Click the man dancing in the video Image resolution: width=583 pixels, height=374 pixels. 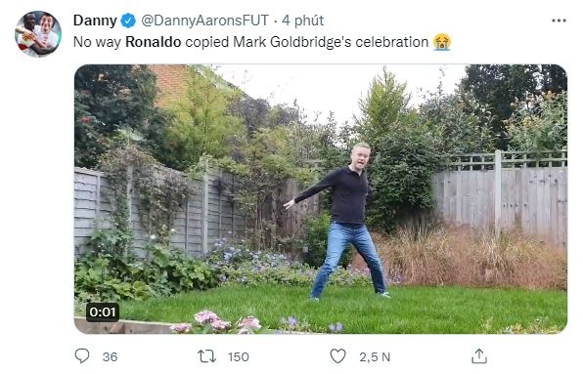pos(342,221)
